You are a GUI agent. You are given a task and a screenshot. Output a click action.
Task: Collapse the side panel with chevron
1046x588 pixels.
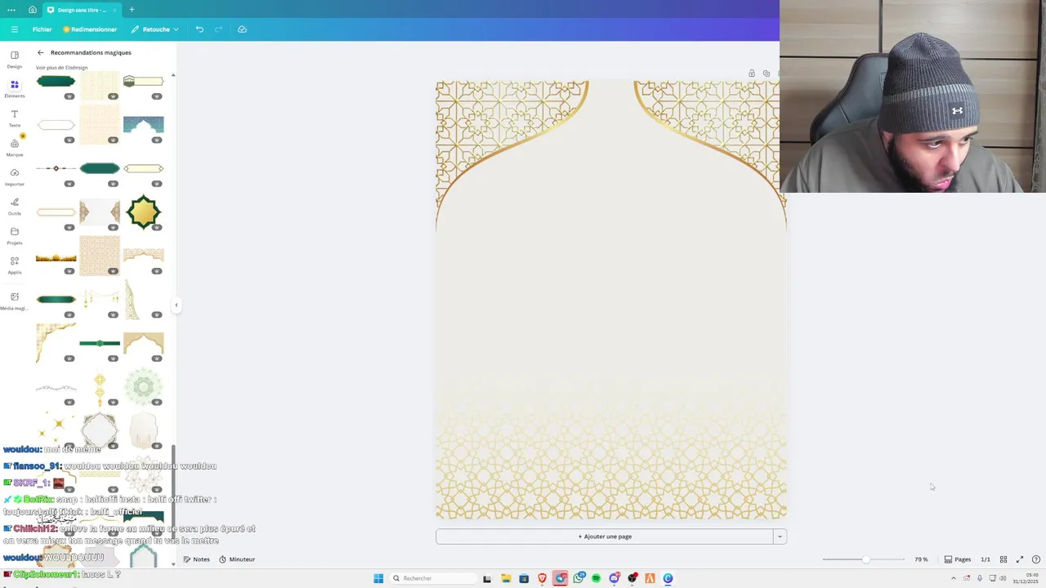tap(176, 305)
